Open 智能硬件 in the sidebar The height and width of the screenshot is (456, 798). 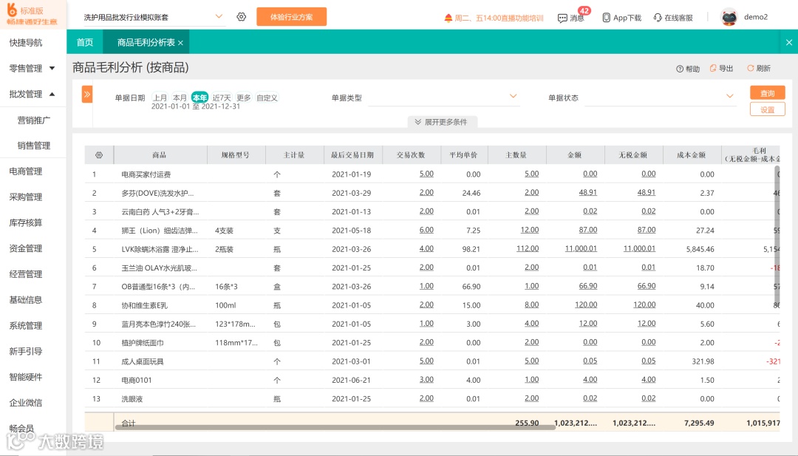26,377
